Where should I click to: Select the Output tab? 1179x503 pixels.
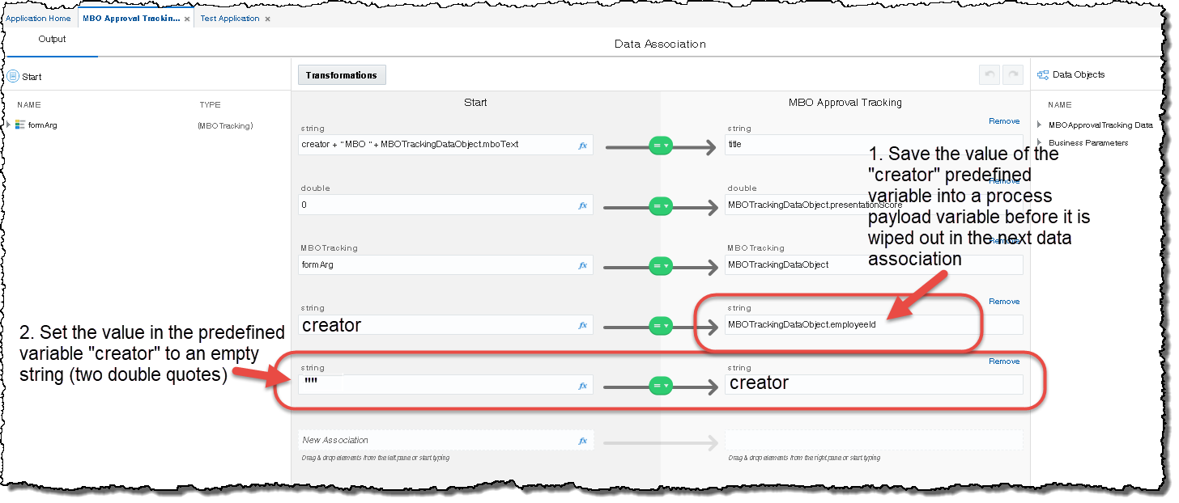pyautogui.click(x=52, y=39)
